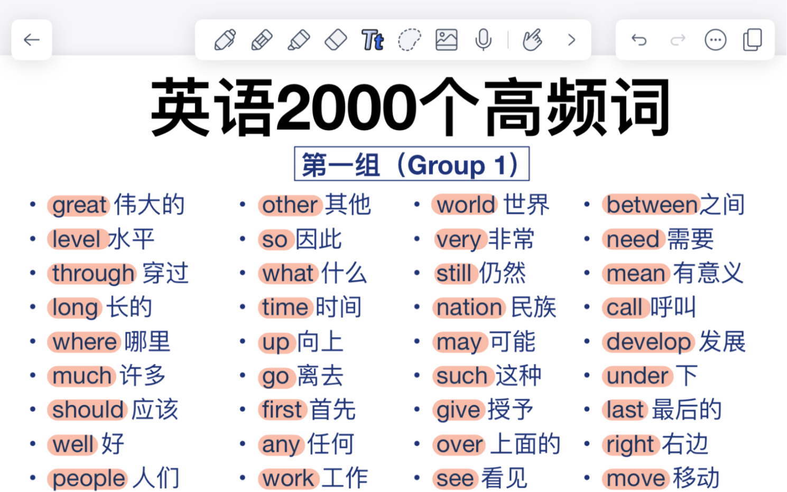Tap the word "right"
Viewport: 787px width, 492px height.
(x=631, y=444)
